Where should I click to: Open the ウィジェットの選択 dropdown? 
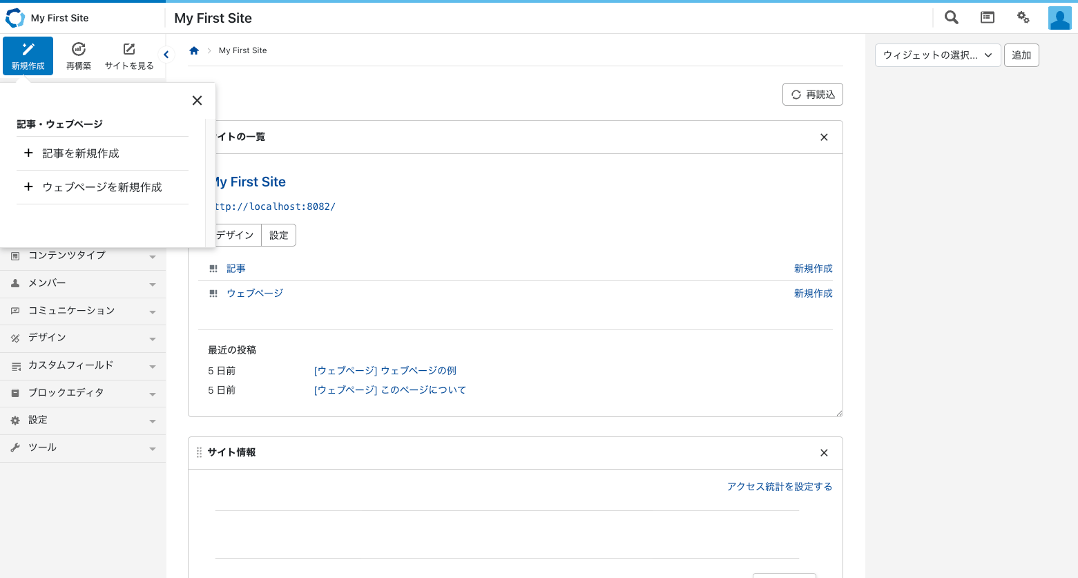click(938, 55)
